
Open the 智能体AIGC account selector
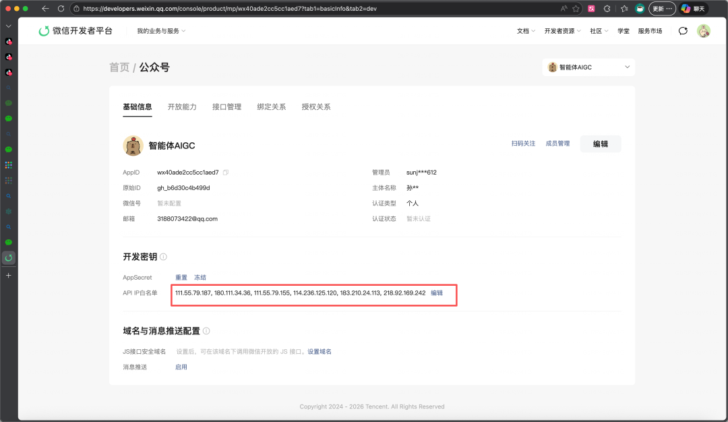(x=588, y=67)
